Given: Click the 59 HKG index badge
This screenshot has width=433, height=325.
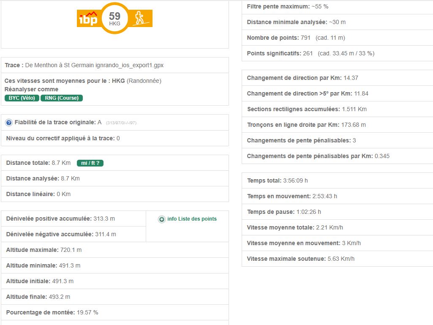Looking at the screenshot, I should tap(114, 19).
